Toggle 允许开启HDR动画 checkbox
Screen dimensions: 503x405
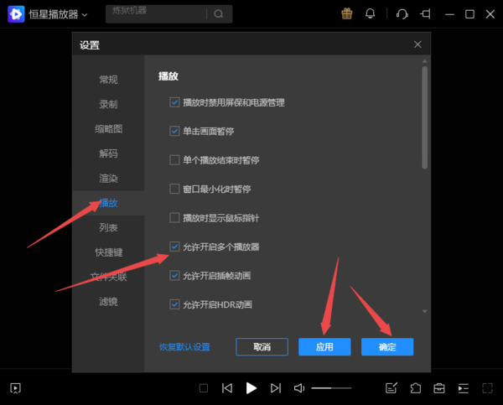tap(174, 304)
